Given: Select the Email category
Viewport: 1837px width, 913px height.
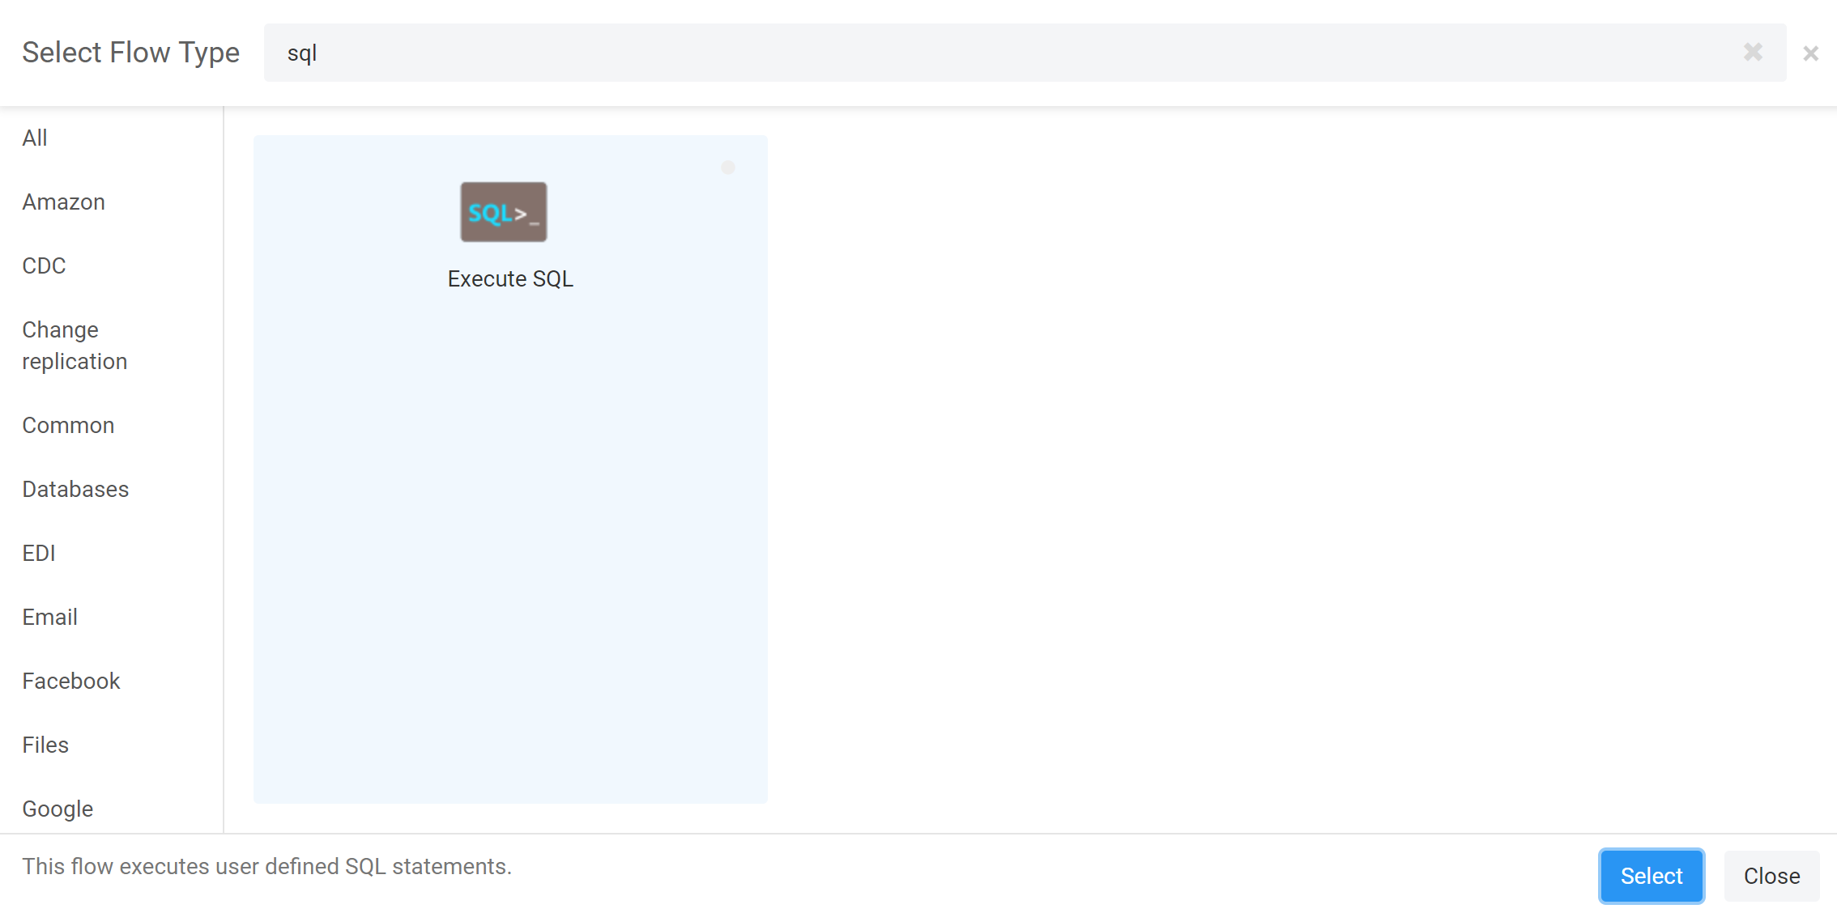Looking at the screenshot, I should 49,617.
